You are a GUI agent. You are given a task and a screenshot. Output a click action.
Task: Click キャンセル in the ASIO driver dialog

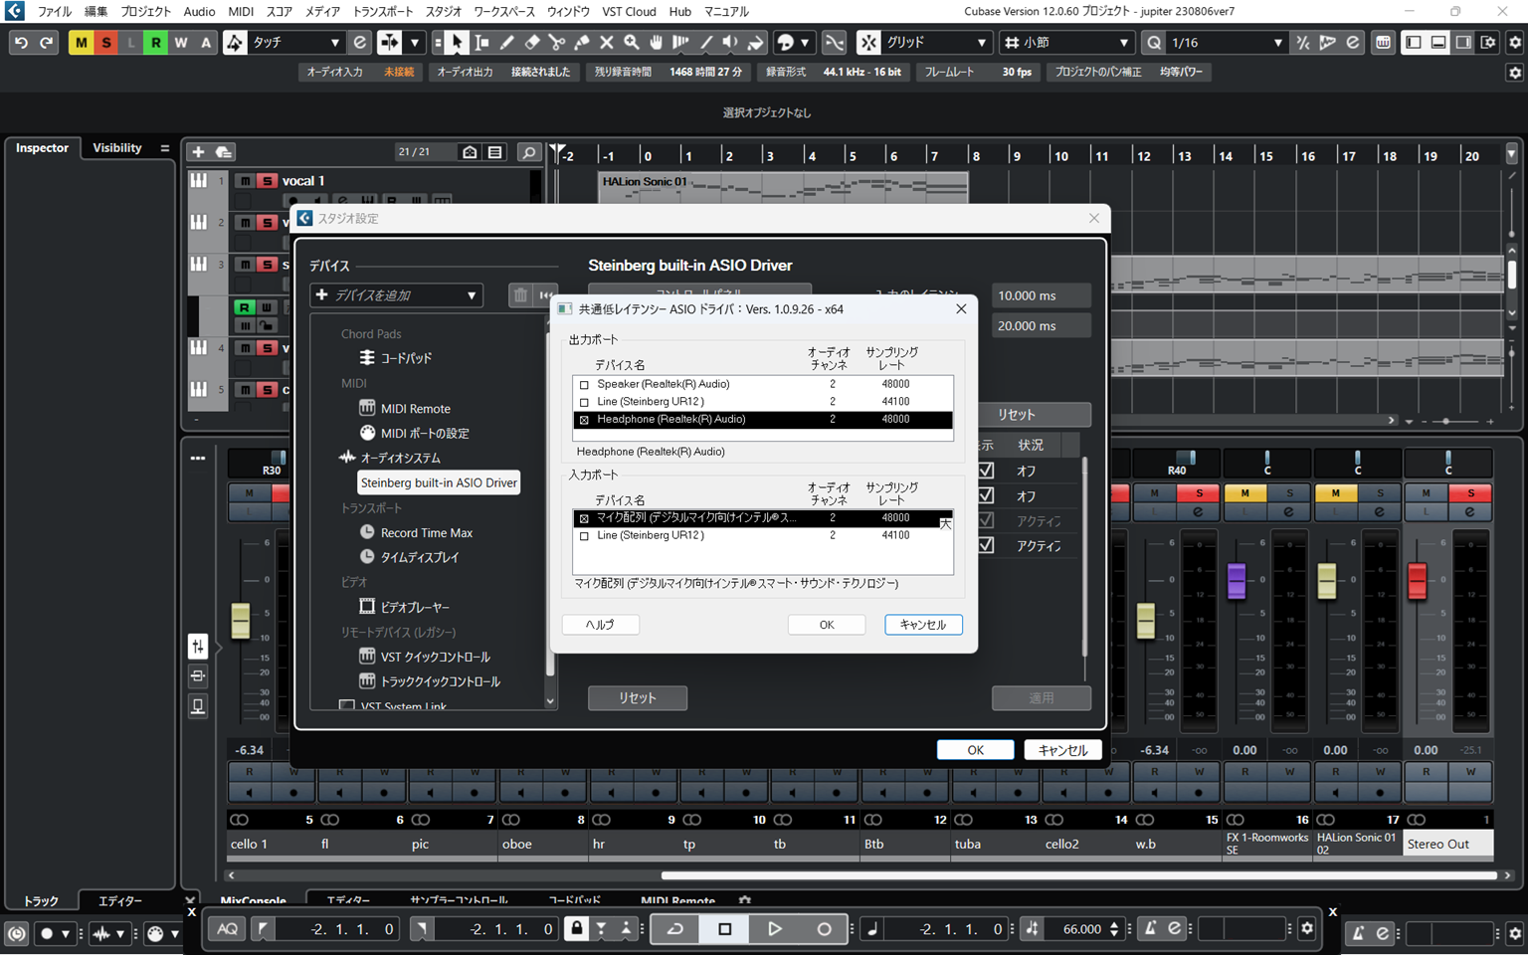(x=923, y=625)
